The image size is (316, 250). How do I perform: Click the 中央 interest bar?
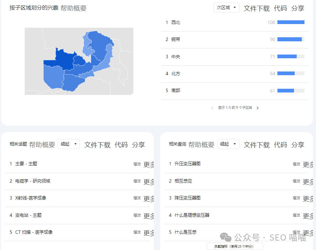(291, 57)
